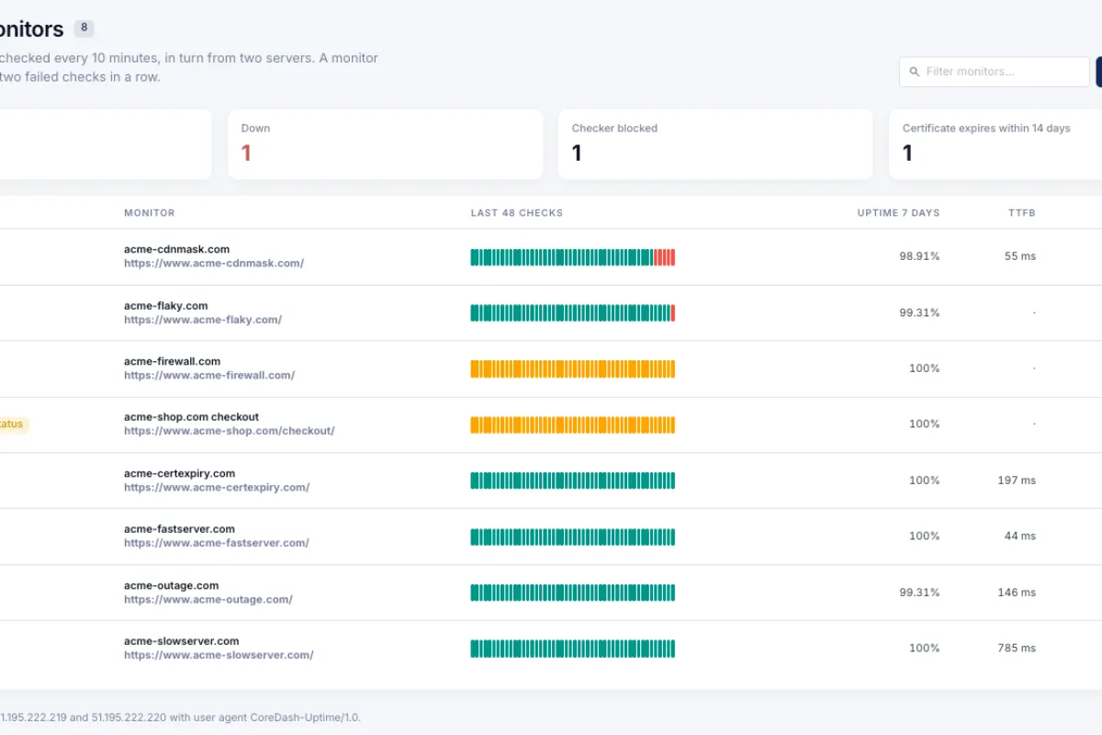Click the checks bar for acme-flaky.com

click(x=573, y=313)
